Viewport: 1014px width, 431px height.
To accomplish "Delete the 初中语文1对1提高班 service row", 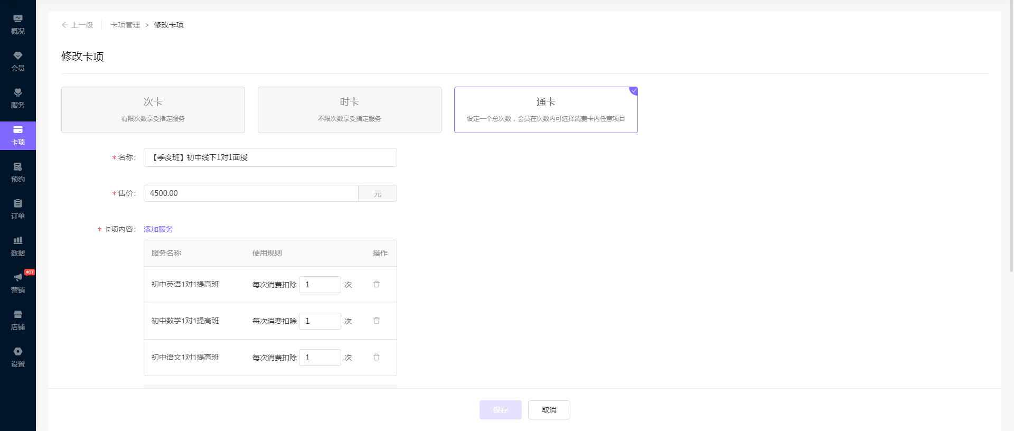I will pyautogui.click(x=377, y=357).
